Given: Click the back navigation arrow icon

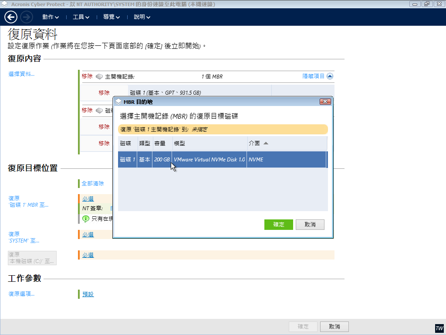Looking at the screenshot, I should [11, 17].
